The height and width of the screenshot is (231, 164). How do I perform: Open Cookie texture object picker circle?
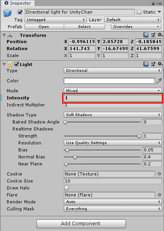click(159, 174)
